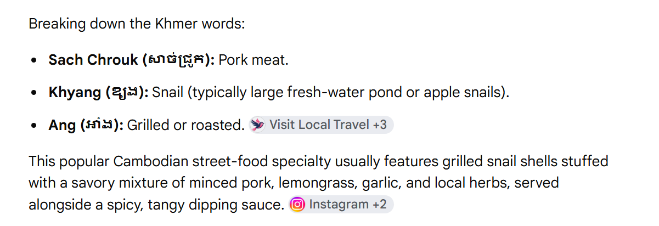The width and height of the screenshot is (659, 226).
Task: Click the Khmer script after Khyang
Action: (x=126, y=93)
